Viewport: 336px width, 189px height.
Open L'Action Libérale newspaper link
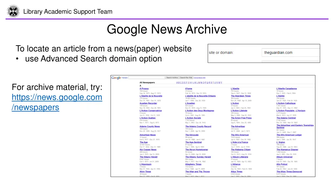tap(239, 111)
